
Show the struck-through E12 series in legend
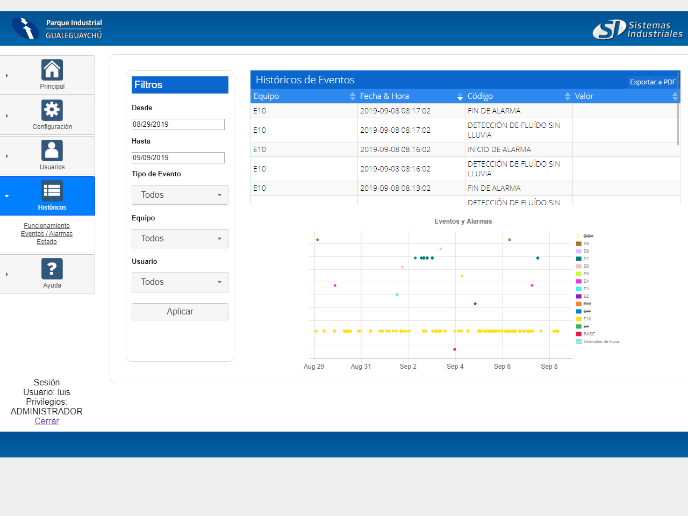tap(587, 304)
